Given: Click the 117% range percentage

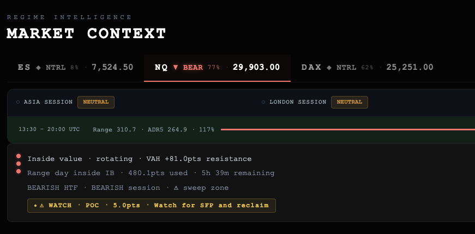Looking at the screenshot, I should tap(207, 130).
